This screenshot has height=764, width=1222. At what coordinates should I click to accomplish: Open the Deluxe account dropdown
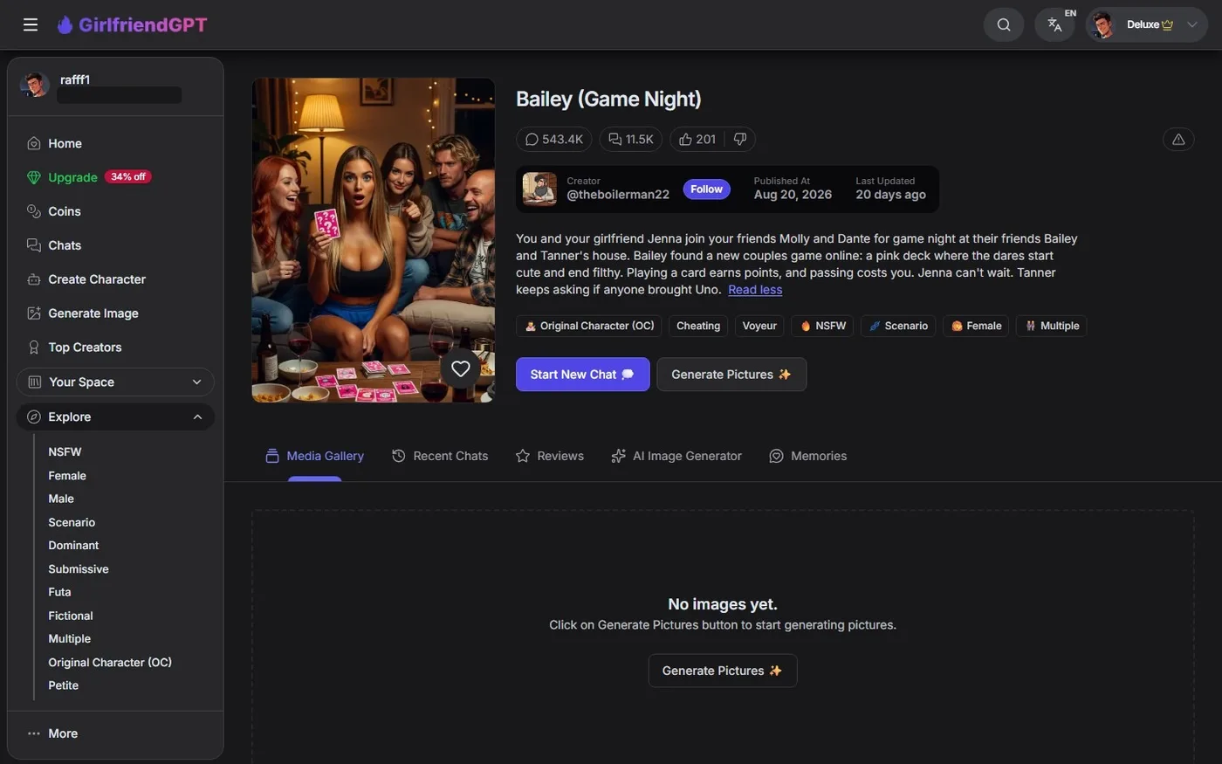[1146, 24]
